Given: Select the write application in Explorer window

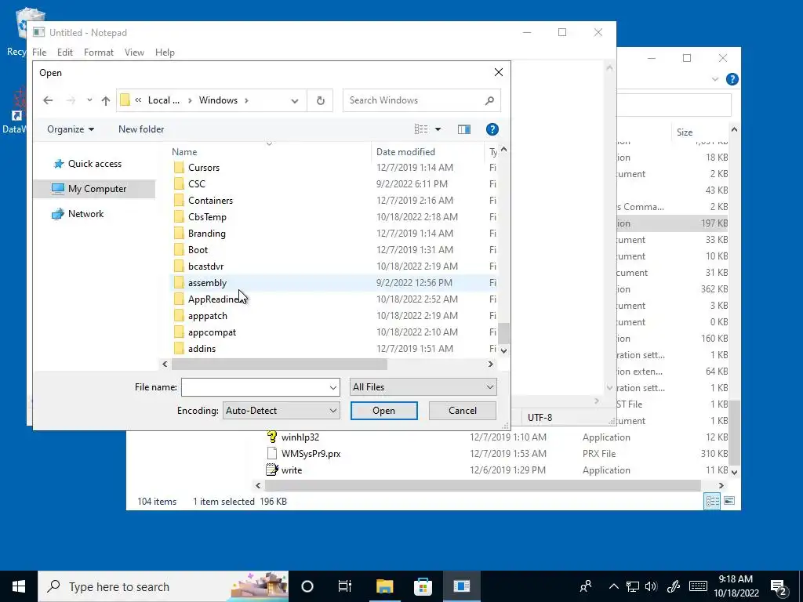Looking at the screenshot, I should (292, 470).
